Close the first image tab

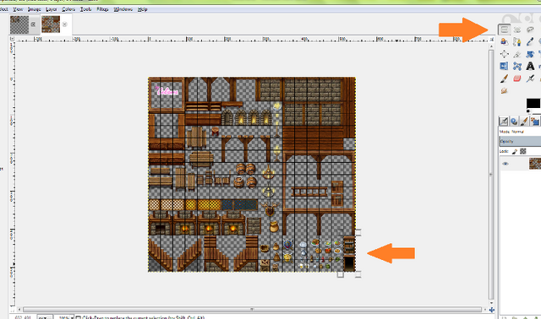34,24
